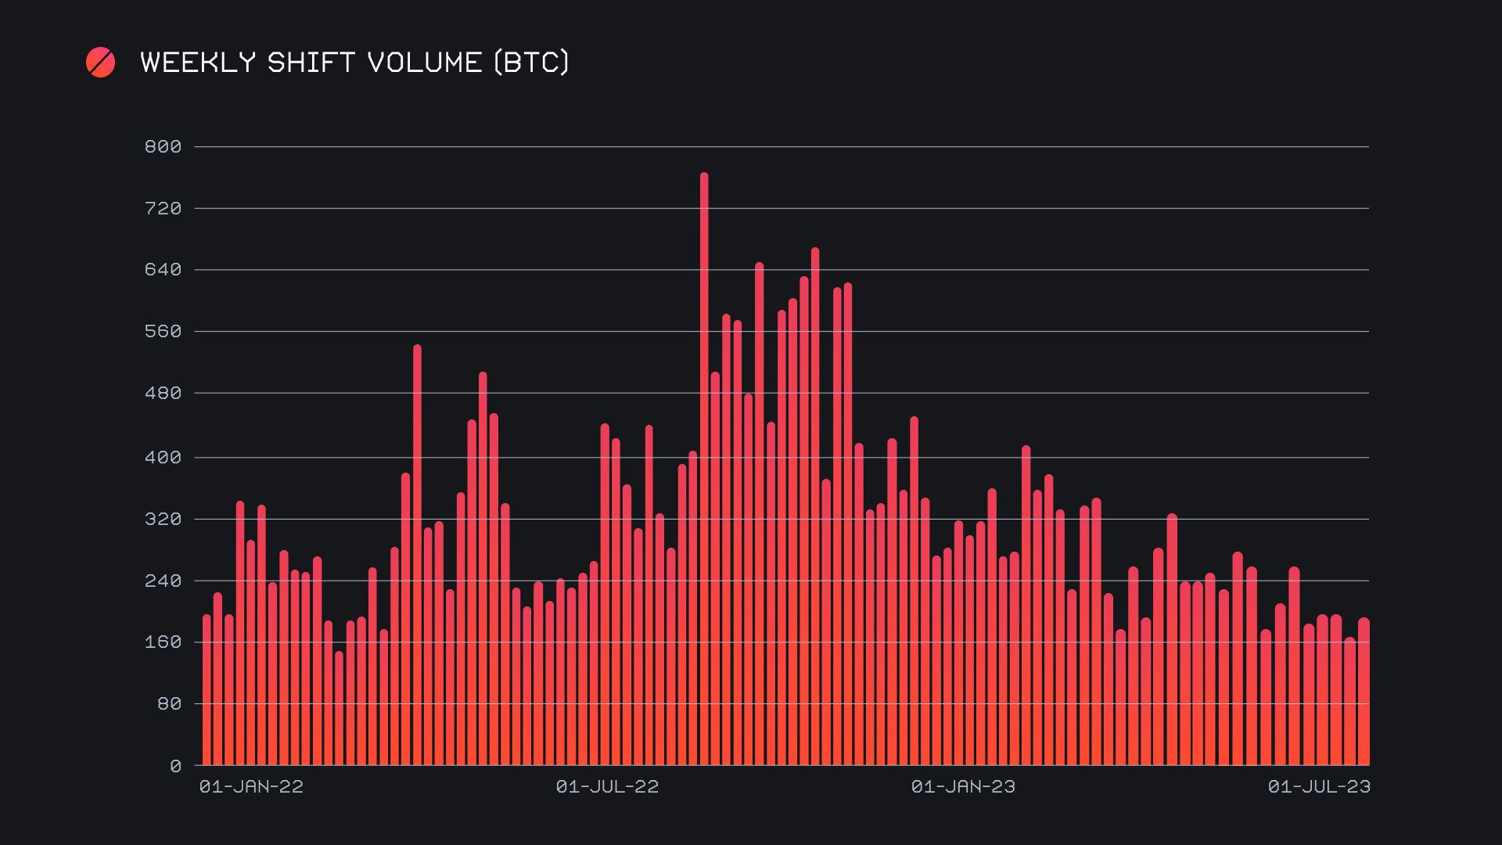Image resolution: width=1502 pixels, height=845 pixels.
Task: Click the last bar at chart's right edge
Action: pos(1364,692)
